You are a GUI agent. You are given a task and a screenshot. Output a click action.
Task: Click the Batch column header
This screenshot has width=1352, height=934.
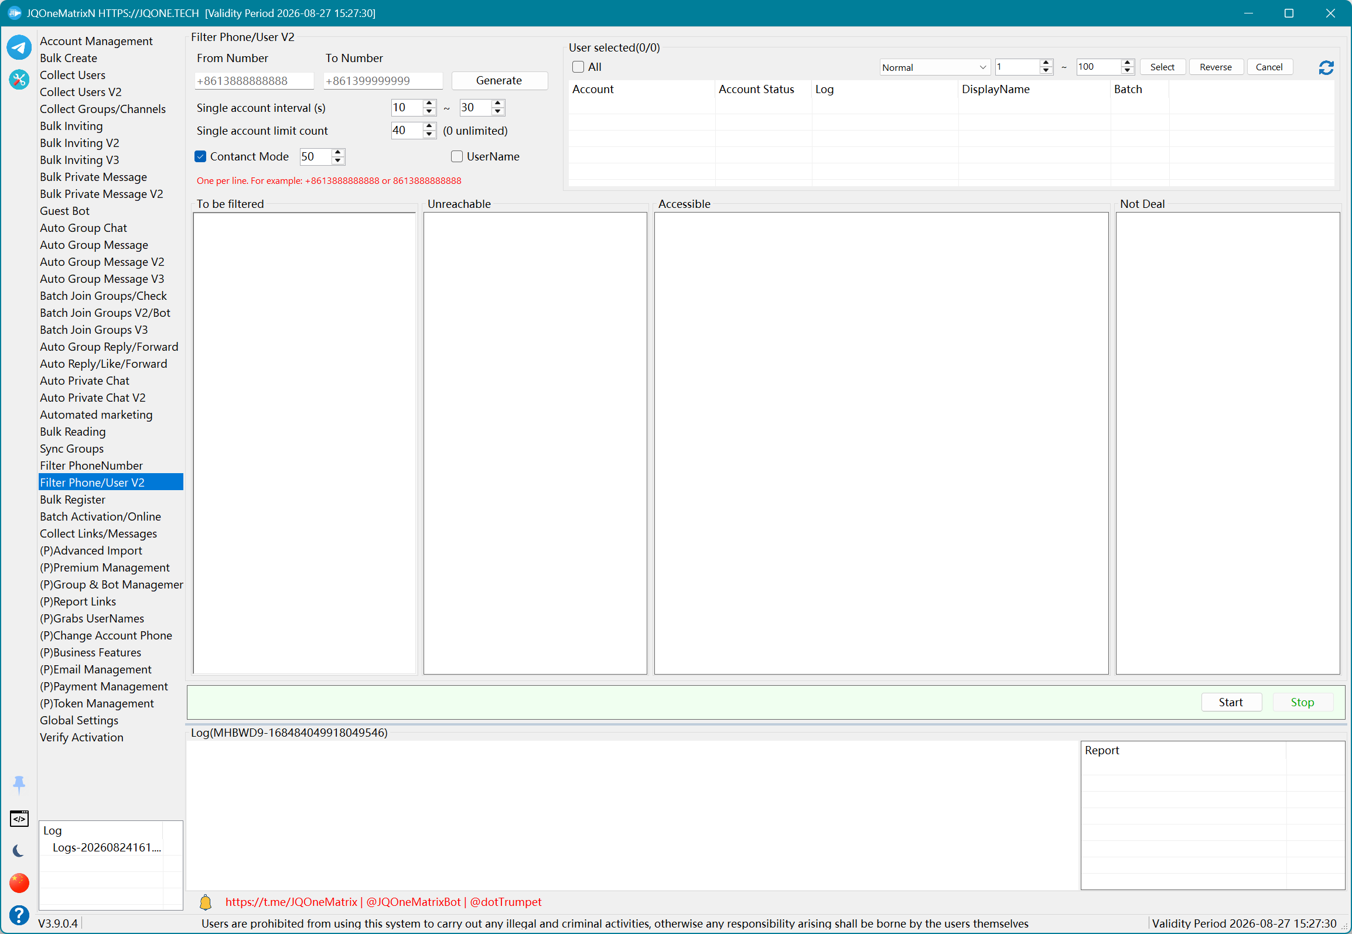[1139, 89]
